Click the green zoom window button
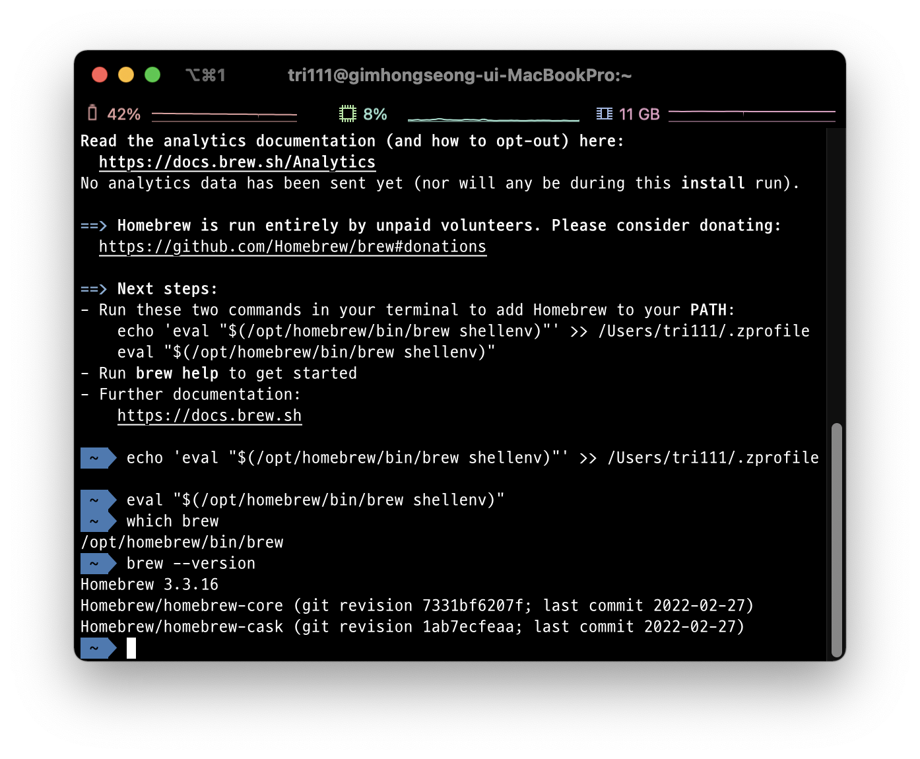This screenshot has width=920, height=759. click(152, 75)
